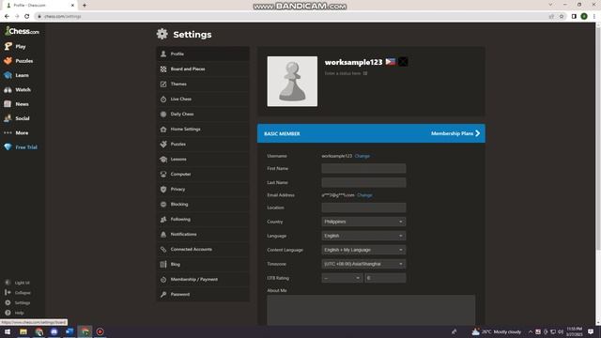Click the profile avatar pawn image

pyautogui.click(x=292, y=82)
